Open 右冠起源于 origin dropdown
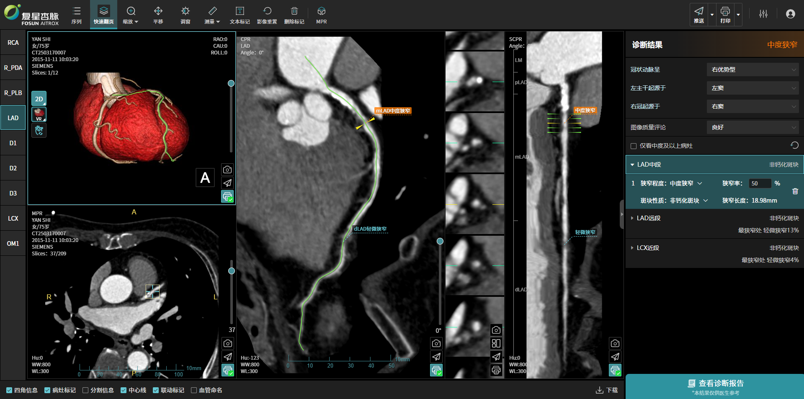The image size is (804, 399). point(753,106)
